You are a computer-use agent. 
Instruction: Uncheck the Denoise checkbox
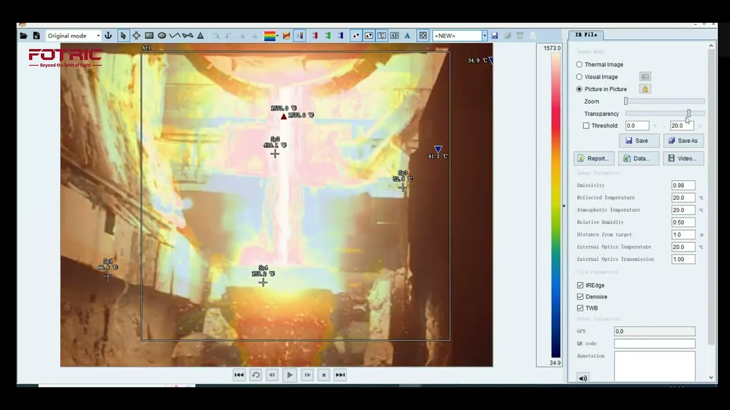pyautogui.click(x=580, y=297)
